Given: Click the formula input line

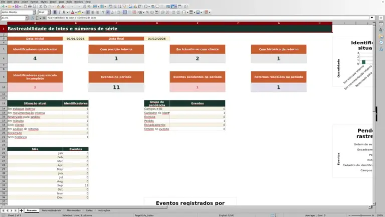Looking at the screenshot, I should click(x=208, y=18).
